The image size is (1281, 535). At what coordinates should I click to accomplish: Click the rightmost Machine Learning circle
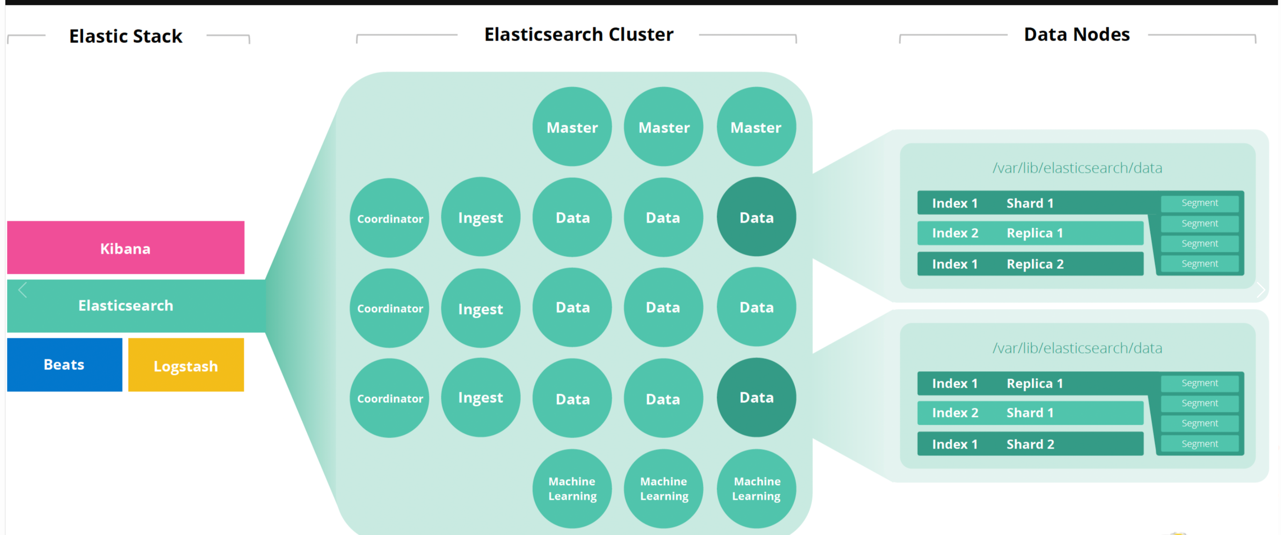756,489
